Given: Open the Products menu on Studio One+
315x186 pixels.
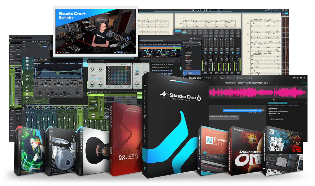Looking at the screenshot, I should pos(209,78).
